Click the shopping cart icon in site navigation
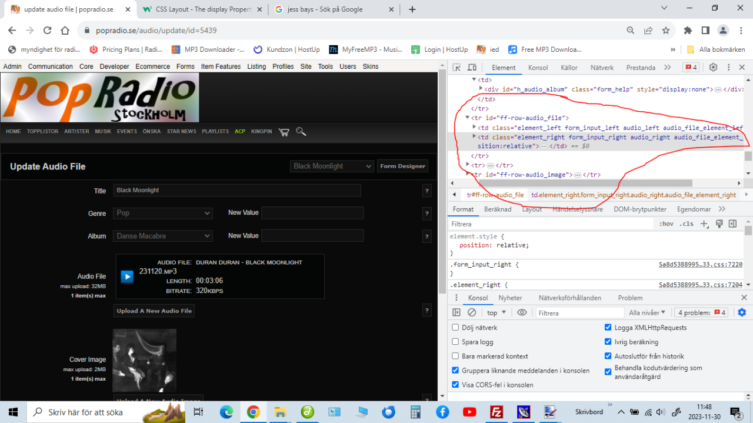 tap(284, 132)
